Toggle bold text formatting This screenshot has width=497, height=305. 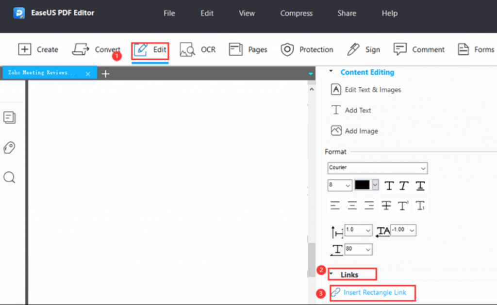tap(390, 185)
